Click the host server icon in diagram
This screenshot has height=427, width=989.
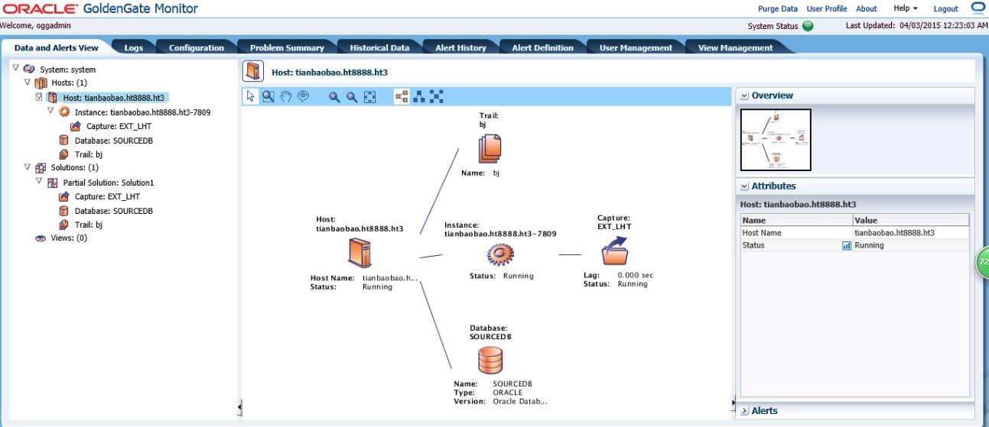[x=359, y=251]
